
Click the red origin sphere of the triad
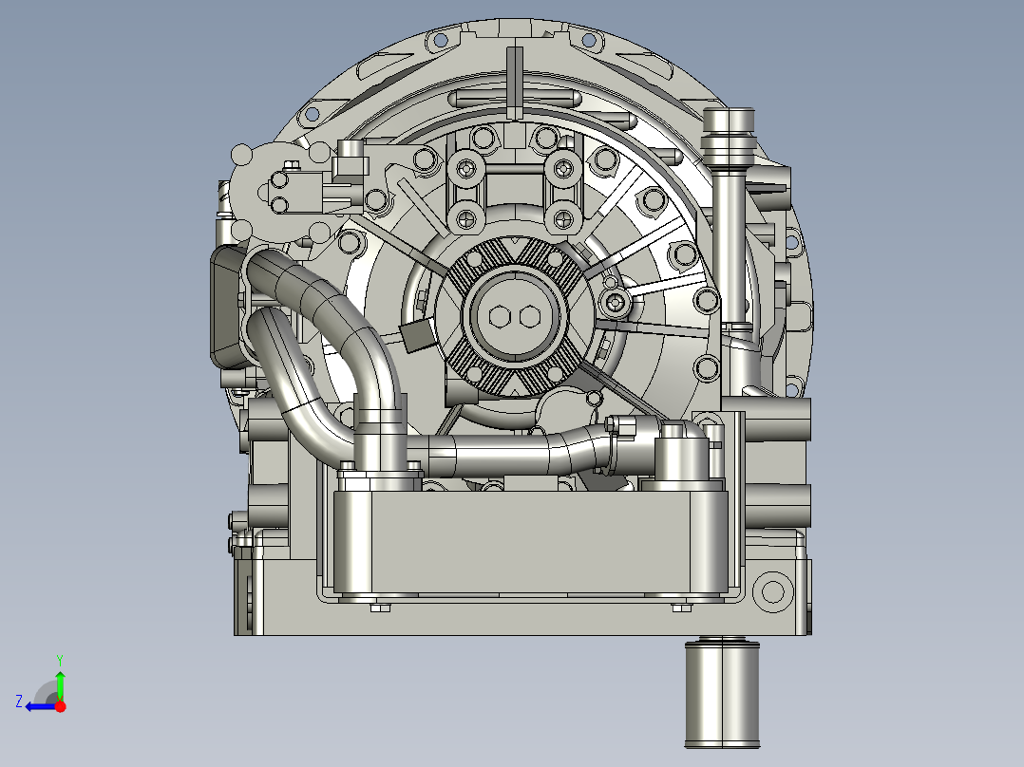[x=61, y=706]
